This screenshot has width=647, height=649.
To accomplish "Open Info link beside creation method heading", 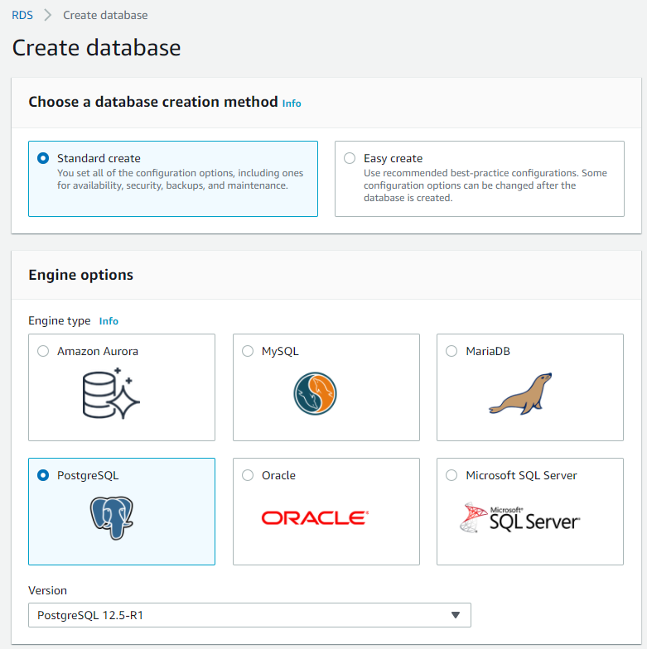I will pos(292,103).
